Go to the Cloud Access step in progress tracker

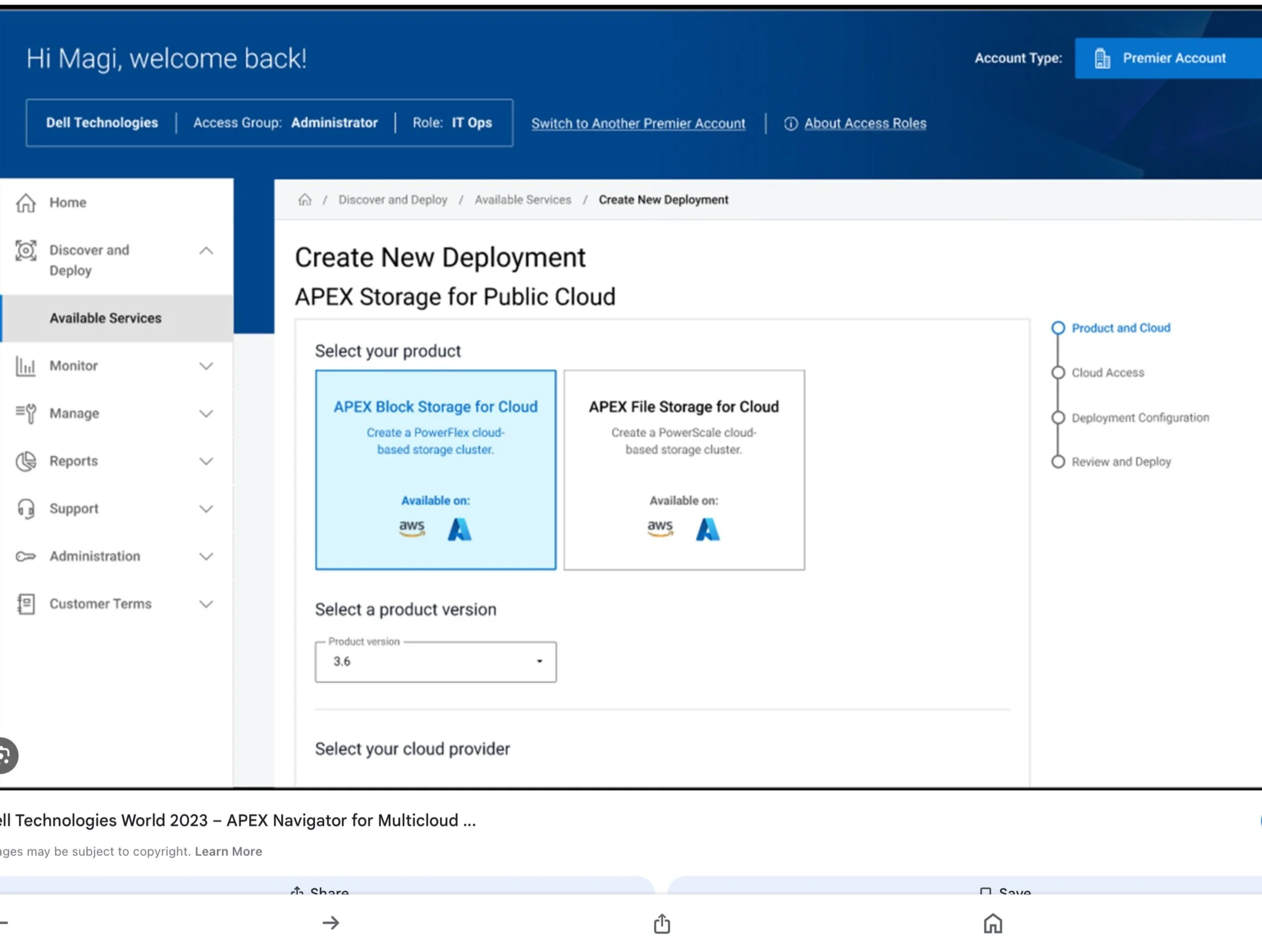[1107, 372]
